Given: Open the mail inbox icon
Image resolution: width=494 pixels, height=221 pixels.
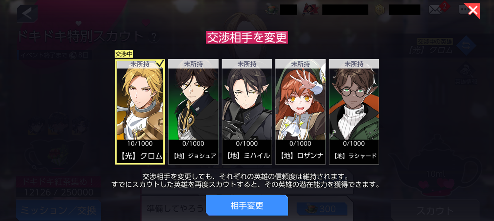Looking at the screenshot, I should point(435,10).
